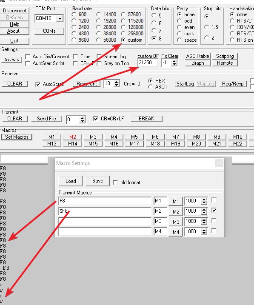This screenshot has width=254, height=305.
Task: Uncheck the M2 macro repeat checkbox
Action: pyautogui.click(x=214, y=210)
